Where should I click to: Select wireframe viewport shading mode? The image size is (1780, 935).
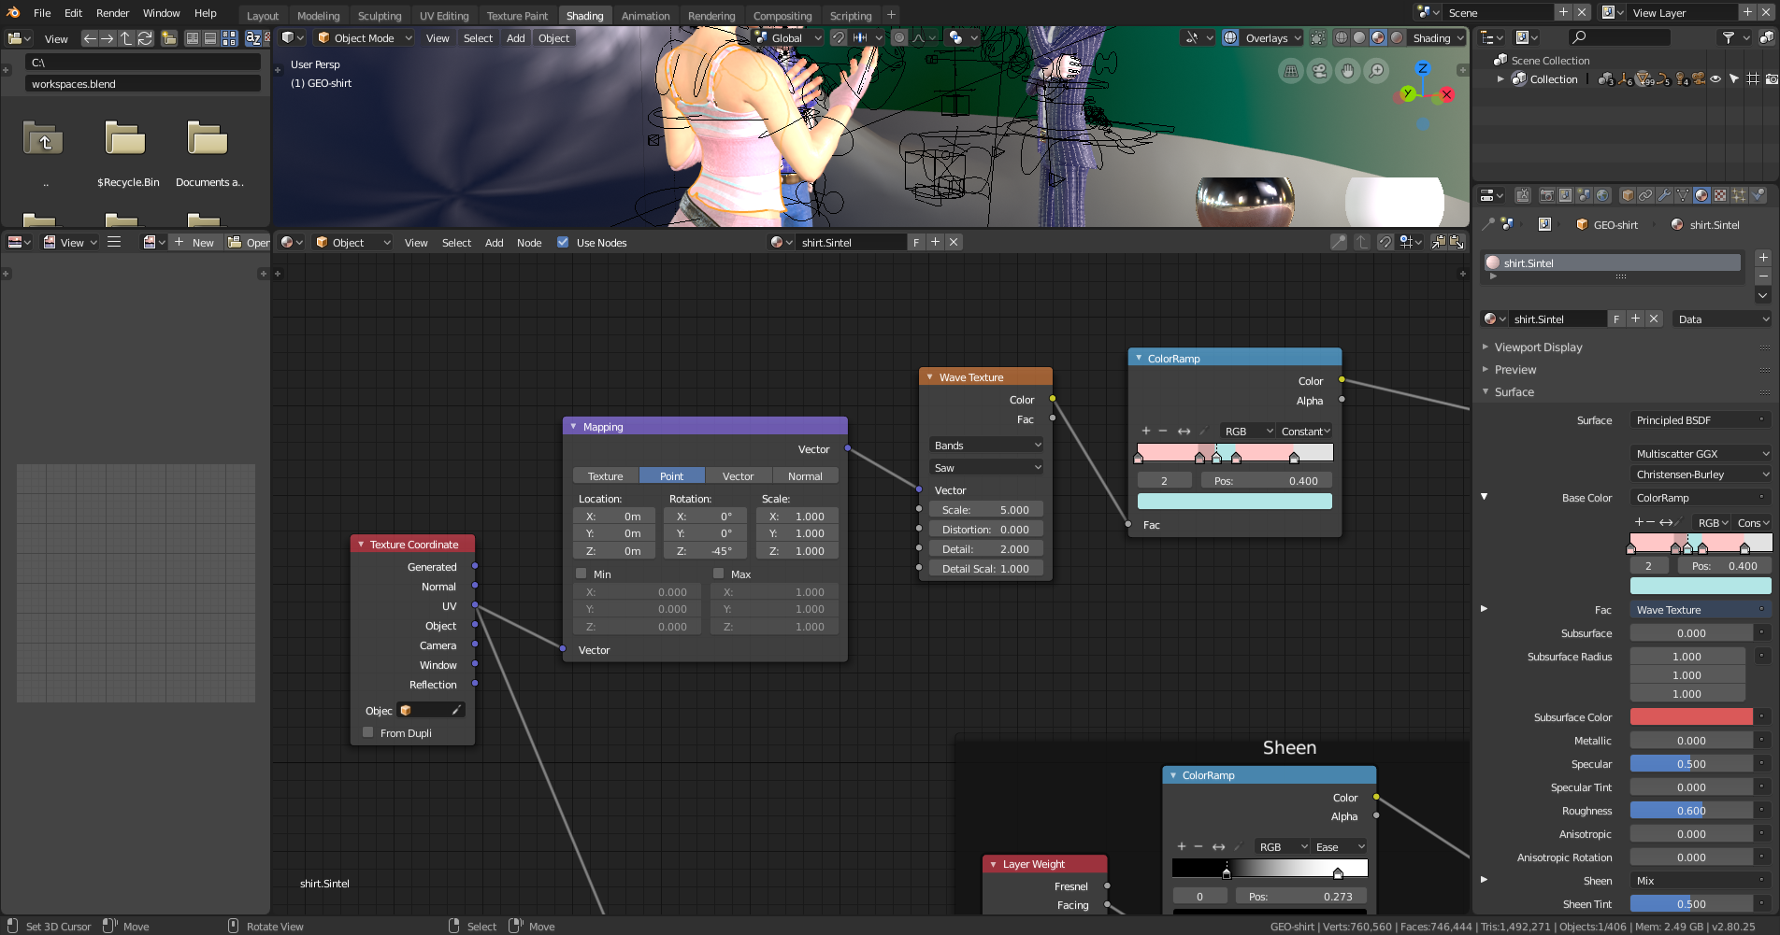pyautogui.click(x=1342, y=38)
